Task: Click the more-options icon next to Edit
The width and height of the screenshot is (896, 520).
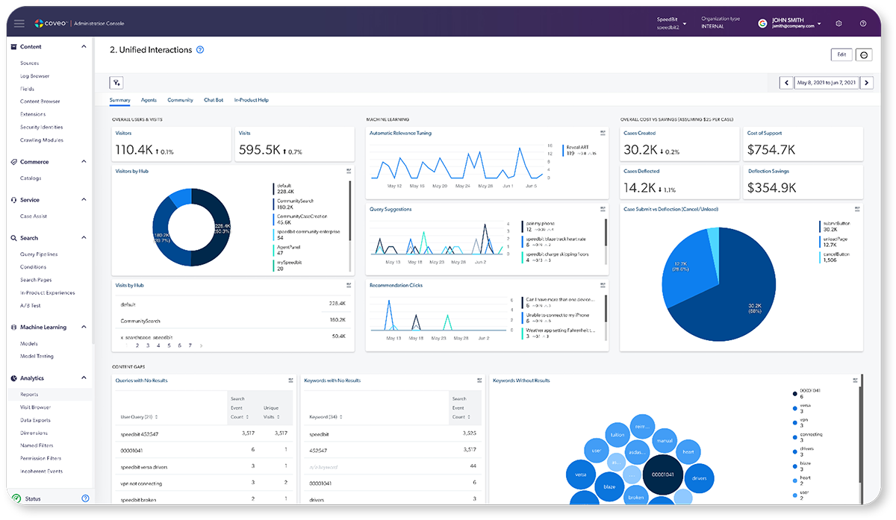Action: (864, 54)
